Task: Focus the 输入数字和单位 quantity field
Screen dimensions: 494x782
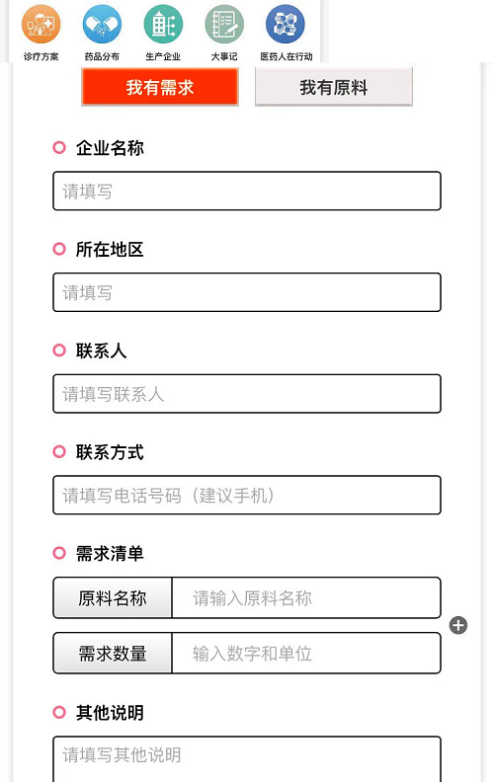Action: pyautogui.click(x=306, y=653)
